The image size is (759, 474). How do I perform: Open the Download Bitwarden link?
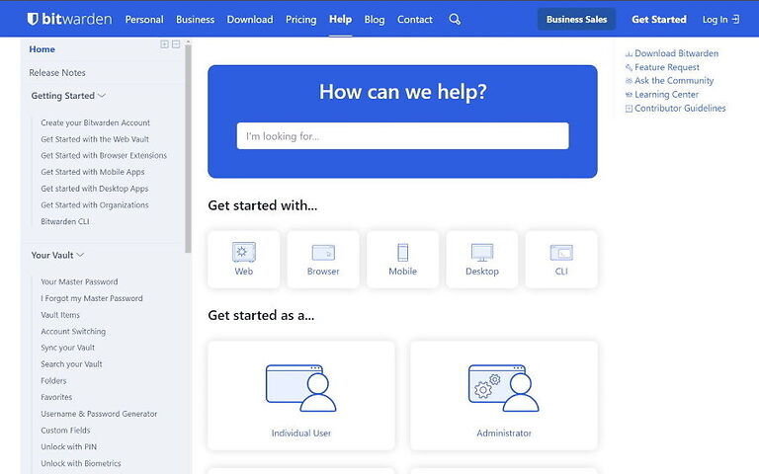point(676,53)
